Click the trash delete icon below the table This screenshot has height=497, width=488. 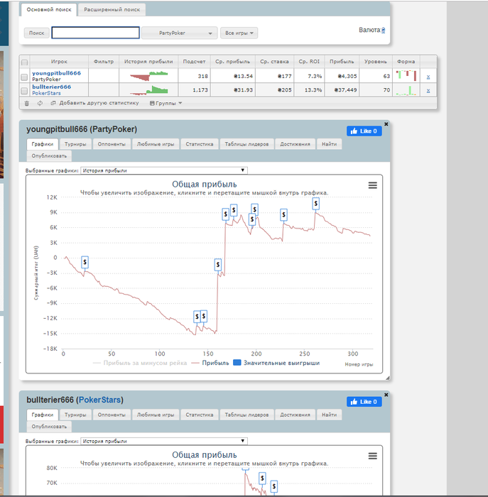point(26,104)
